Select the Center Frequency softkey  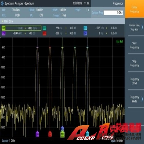click(x=135, y=9)
